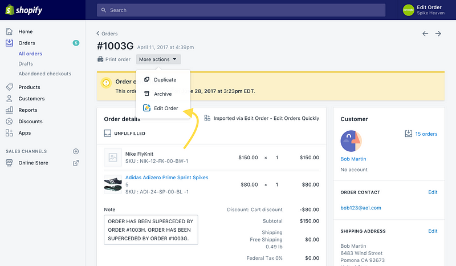This screenshot has height=266, width=456.
Task: Toggle the More actions dropdown
Action: (158, 59)
